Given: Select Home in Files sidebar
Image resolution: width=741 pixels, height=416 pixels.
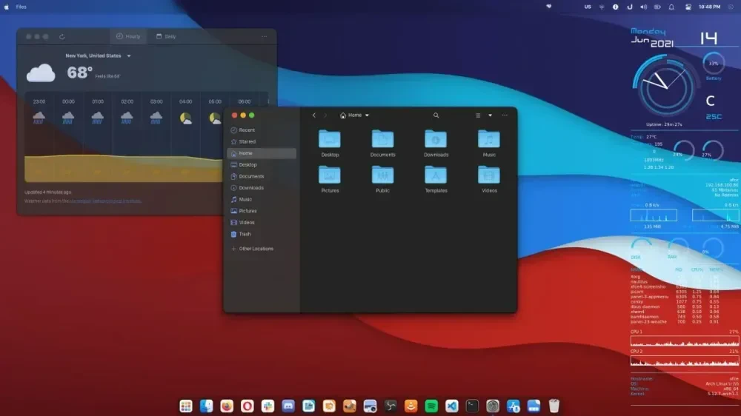Looking at the screenshot, I should [262, 153].
